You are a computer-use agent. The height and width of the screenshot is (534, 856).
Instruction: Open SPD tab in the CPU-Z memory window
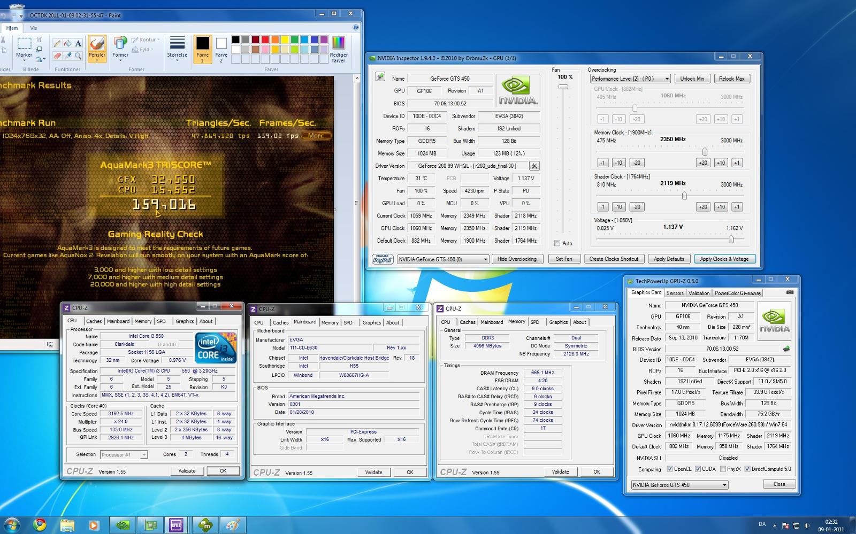(x=535, y=322)
